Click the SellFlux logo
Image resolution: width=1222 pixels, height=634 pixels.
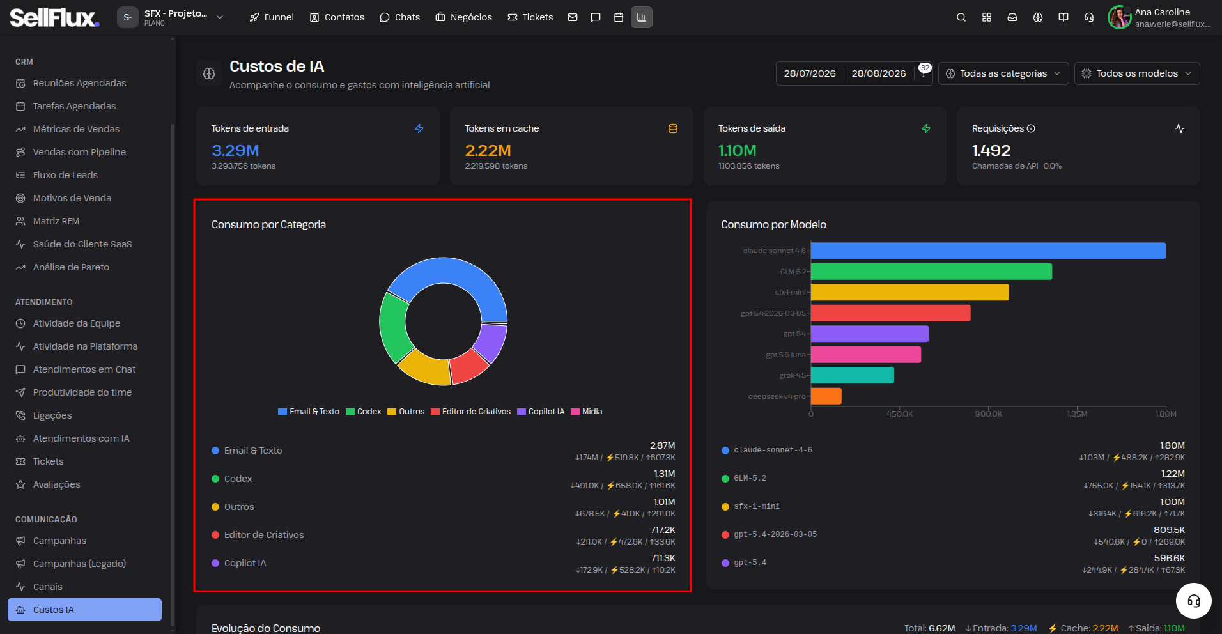click(x=54, y=17)
